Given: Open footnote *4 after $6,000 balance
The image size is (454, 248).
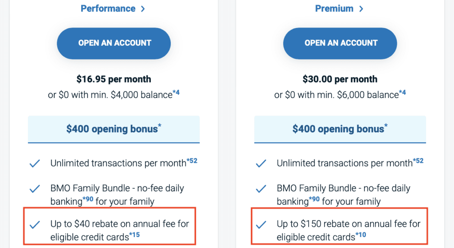Looking at the screenshot, I should 402,93.
